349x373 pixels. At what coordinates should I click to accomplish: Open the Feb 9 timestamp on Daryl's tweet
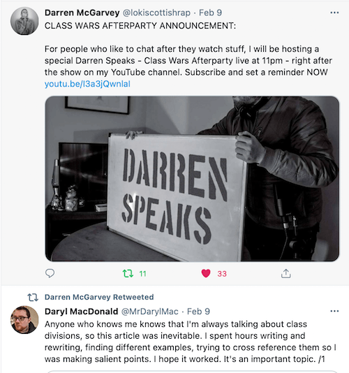(x=198, y=312)
